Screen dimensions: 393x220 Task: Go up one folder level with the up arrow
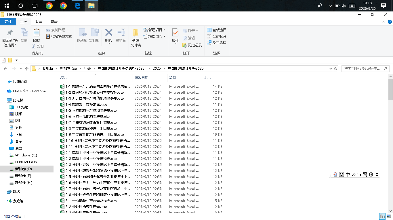click(x=27, y=68)
